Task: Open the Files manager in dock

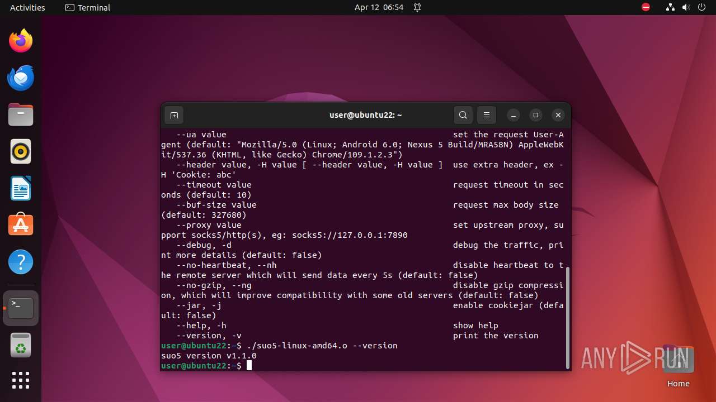Action: coord(21,114)
